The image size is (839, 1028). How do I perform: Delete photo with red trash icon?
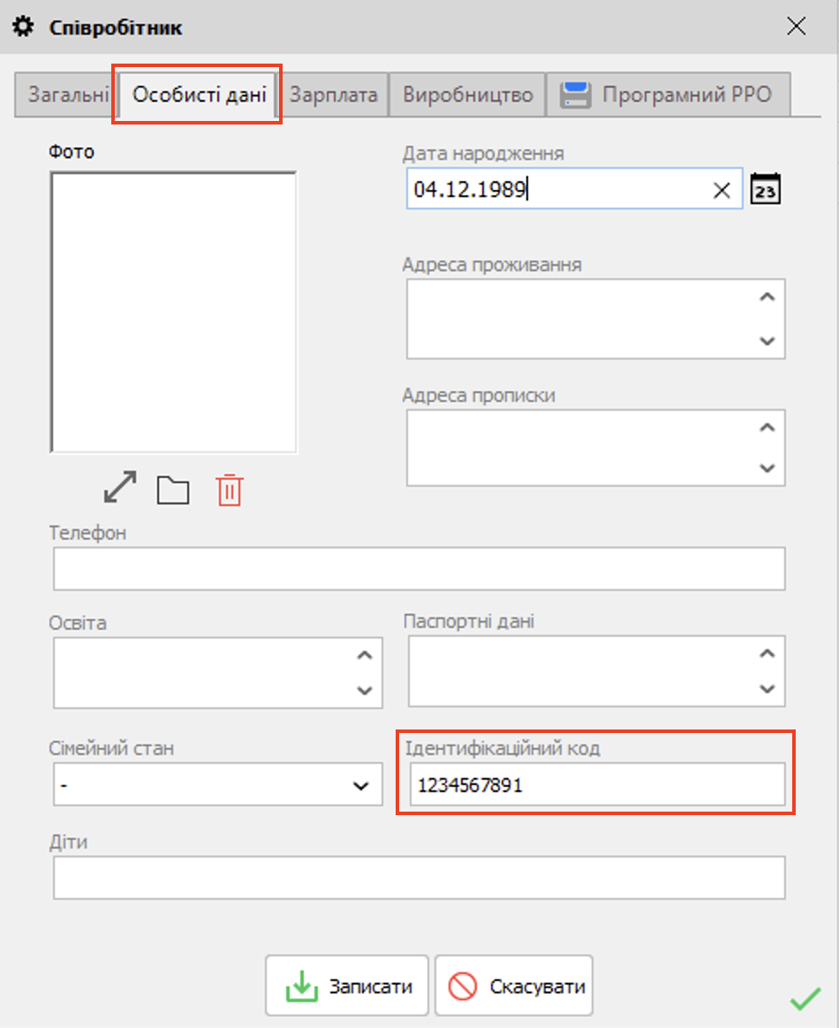coord(229,489)
